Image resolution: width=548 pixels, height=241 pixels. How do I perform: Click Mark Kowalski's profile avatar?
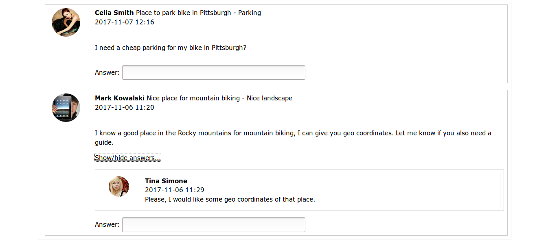pos(66,108)
